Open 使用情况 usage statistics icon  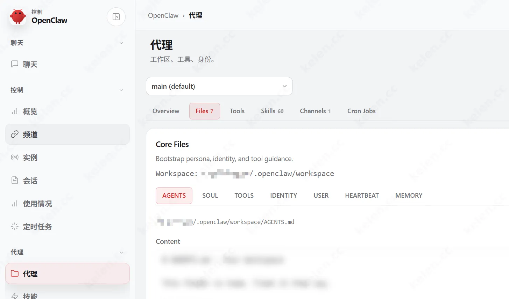(x=14, y=204)
